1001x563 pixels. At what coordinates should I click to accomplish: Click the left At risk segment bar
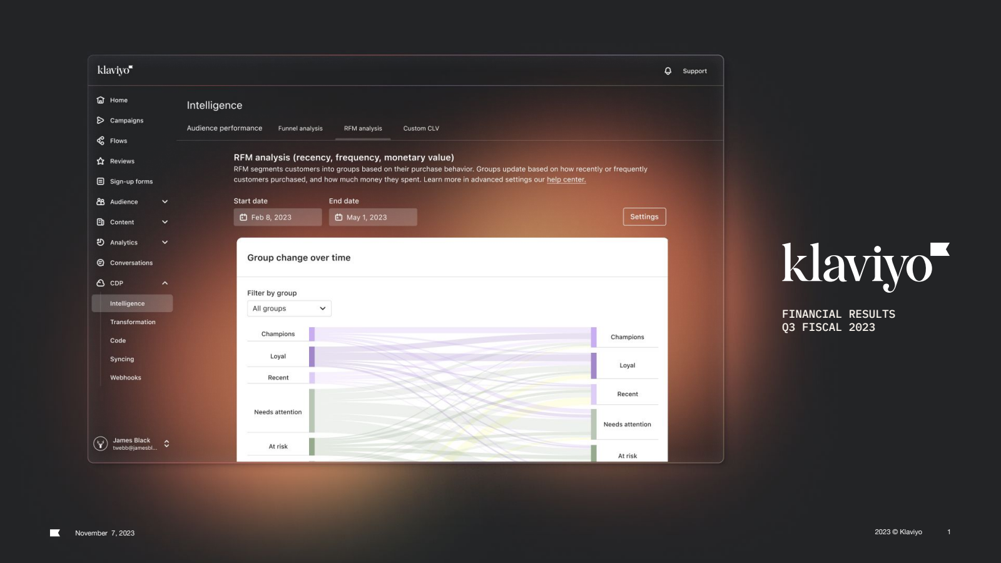312,447
